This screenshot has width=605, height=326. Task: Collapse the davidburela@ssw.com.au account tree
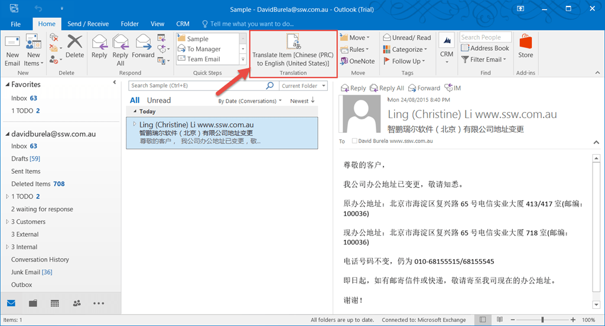[7, 134]
